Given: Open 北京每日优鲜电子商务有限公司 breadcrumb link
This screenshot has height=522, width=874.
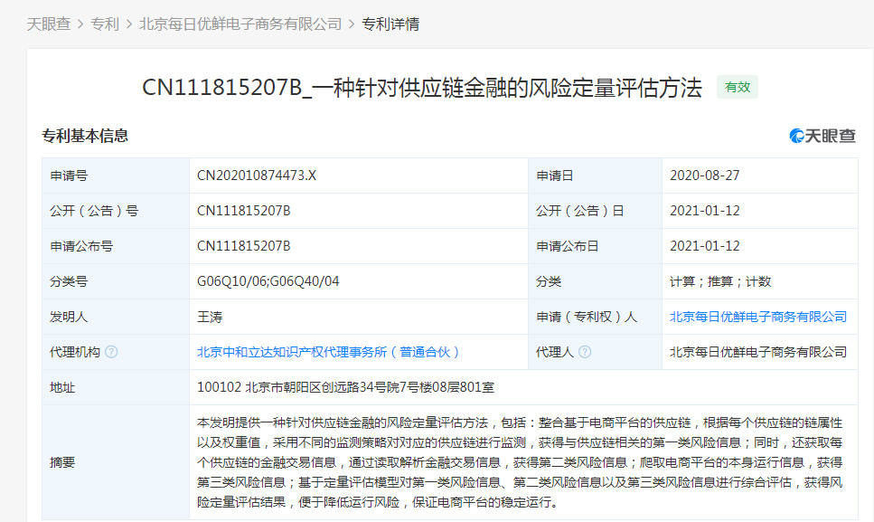Looking at the screenshot, I should coord(240,24).
